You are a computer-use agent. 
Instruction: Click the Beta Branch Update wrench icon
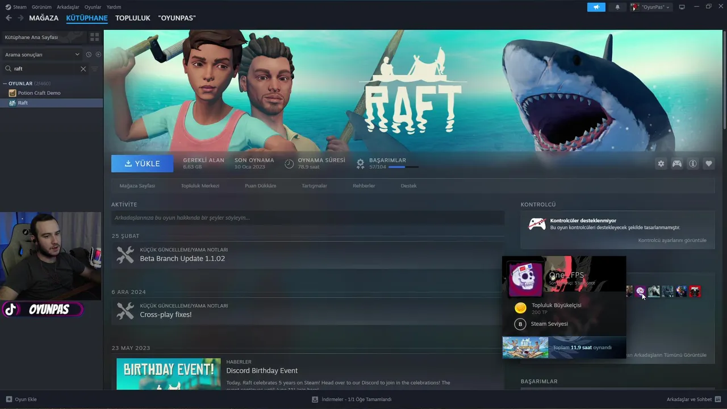(x=125, y=254)
